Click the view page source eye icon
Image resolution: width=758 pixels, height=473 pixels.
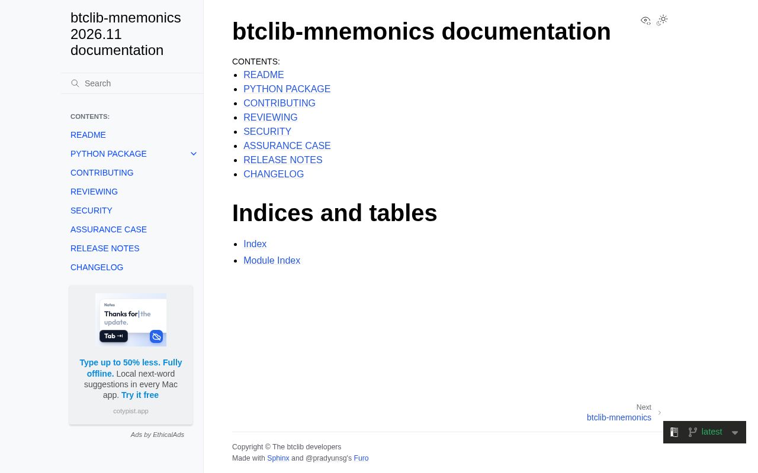[x=645, y=21]
